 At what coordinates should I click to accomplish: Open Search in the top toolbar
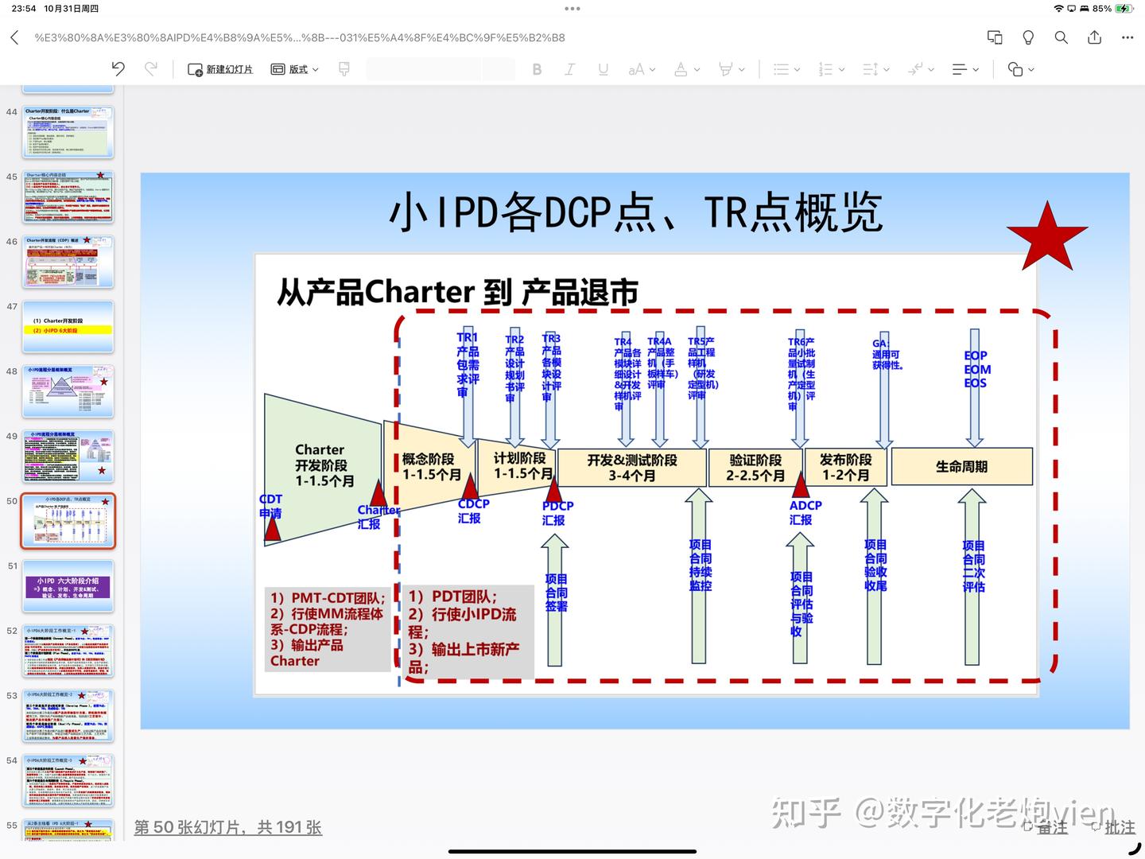coord(1061,37)
